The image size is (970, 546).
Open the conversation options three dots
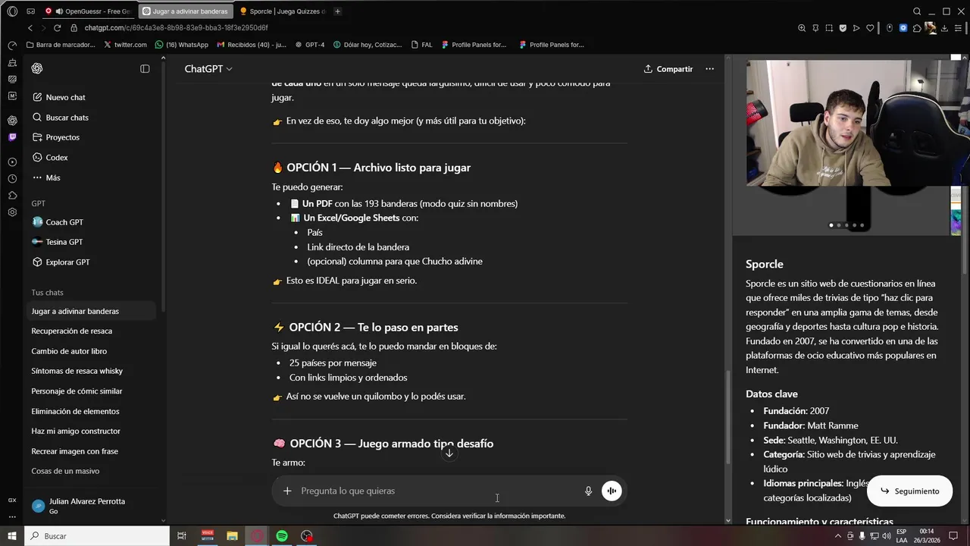(709, 69)
